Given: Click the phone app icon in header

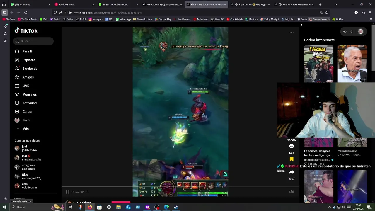Looking at the screenshot, I should click(x=351, y=32).
